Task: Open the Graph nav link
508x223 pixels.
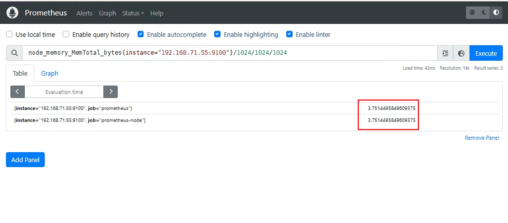Action: [107, 13]
